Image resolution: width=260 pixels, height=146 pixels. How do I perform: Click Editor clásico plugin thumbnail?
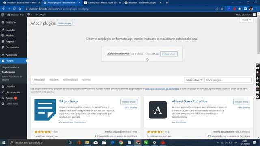(x=45, y=110)
